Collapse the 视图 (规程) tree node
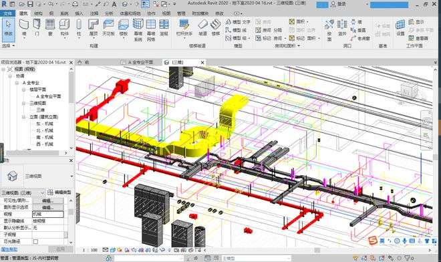Viewport: 441px width, 262px height. (3, 70)
